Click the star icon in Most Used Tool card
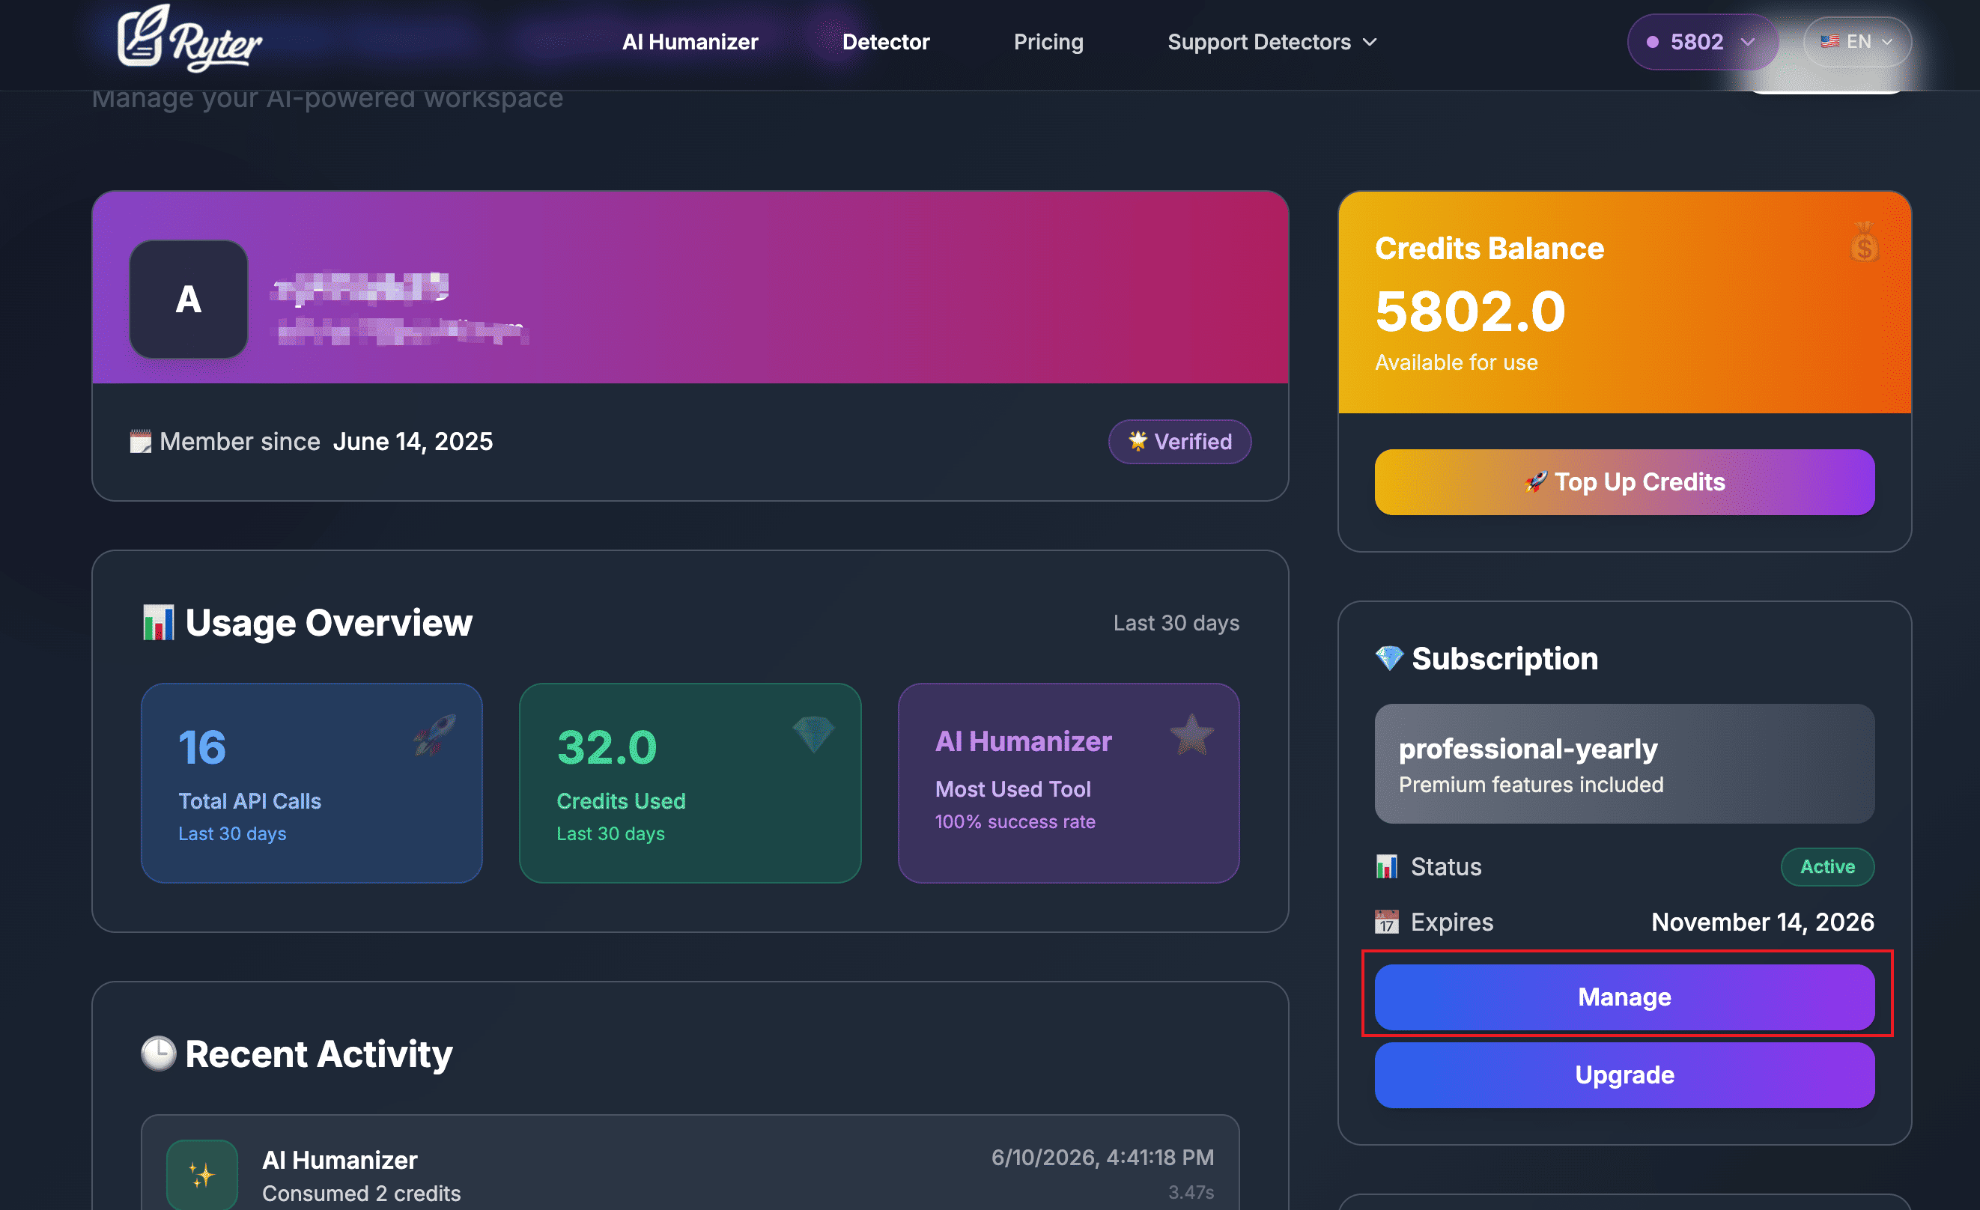 [x=1191, y=735]
